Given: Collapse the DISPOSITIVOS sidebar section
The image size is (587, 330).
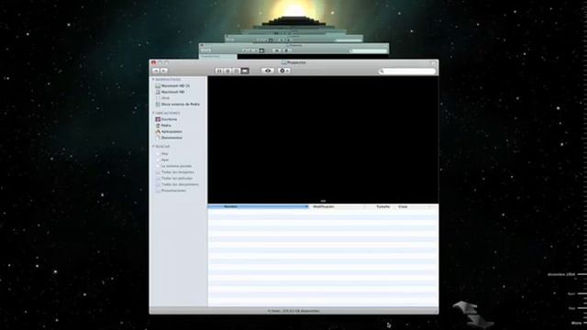Looking at the screenshot, I should [153, 80].
